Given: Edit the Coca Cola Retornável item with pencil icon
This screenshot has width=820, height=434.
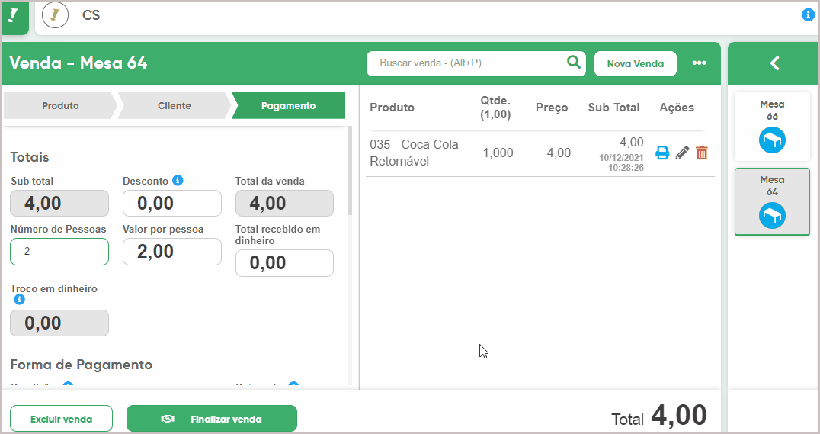Looking at the screenshot, I should [x=682, y=153].
